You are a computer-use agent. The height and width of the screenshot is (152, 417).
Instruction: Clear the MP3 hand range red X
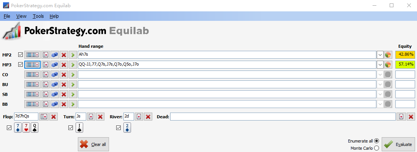tap(63, 64)
